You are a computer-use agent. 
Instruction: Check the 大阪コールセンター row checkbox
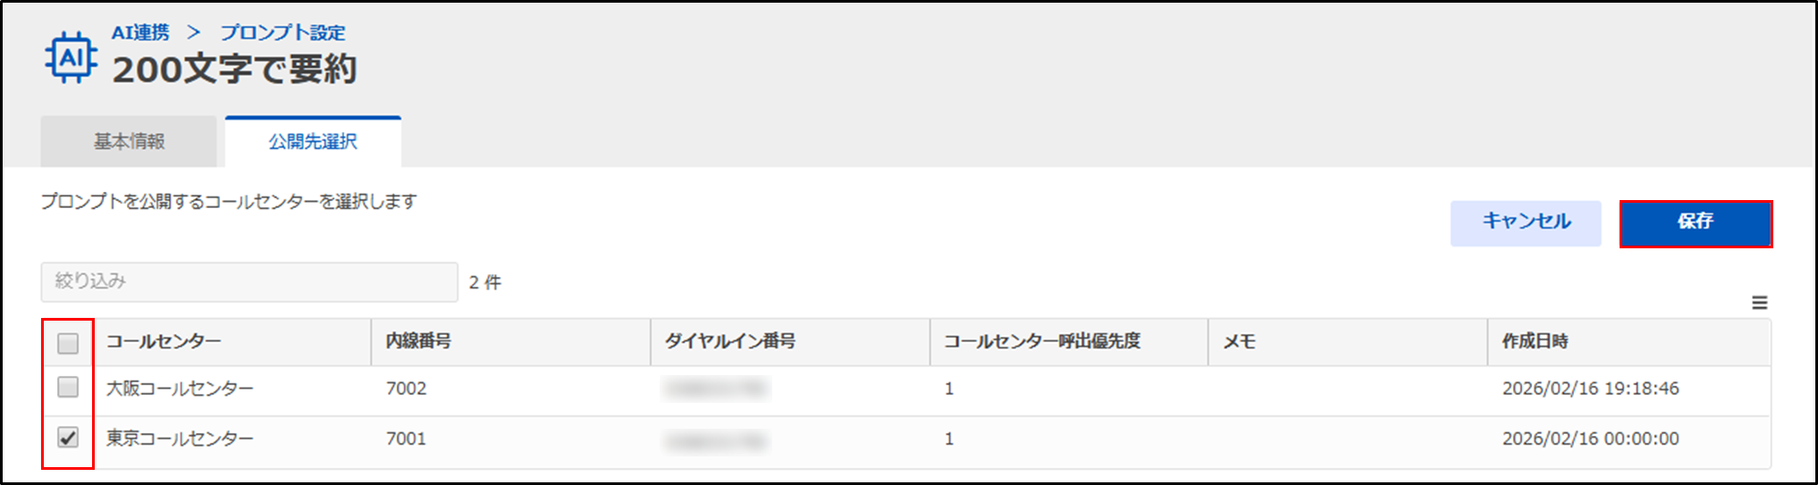tap(68, 388)
